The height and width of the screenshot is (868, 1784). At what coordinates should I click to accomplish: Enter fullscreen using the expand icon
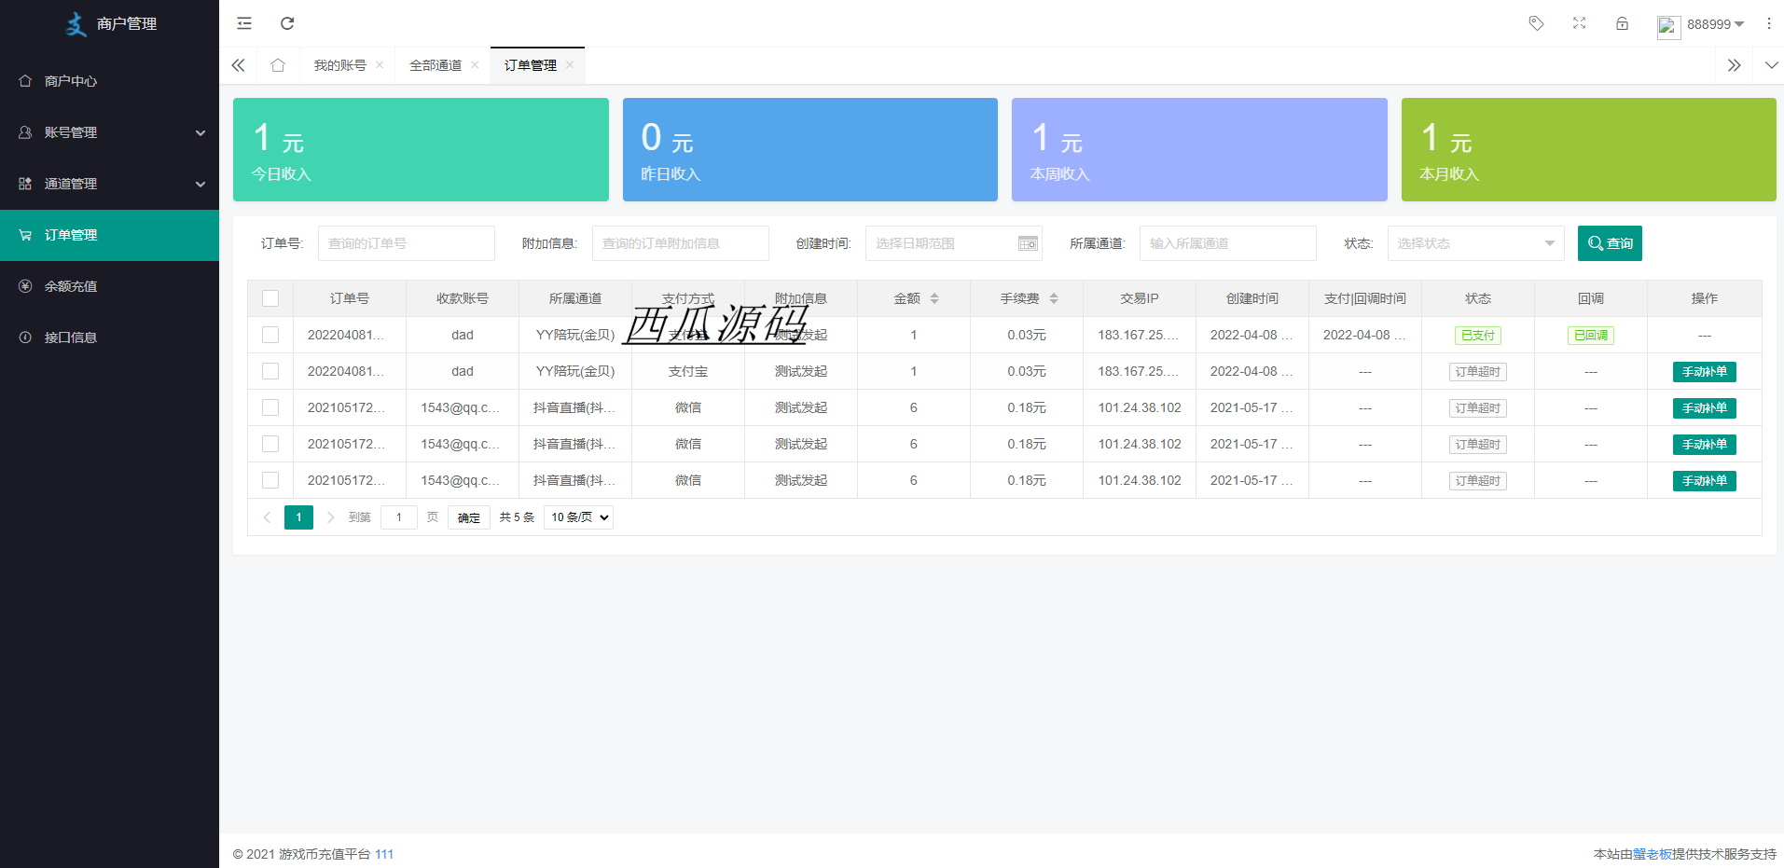click(1579, 23)
